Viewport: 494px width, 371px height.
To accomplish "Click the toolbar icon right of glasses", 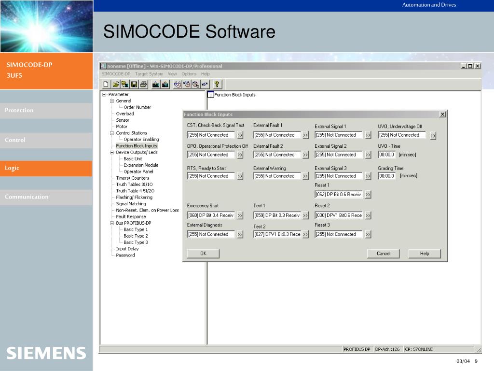I will tap(187, 84).
